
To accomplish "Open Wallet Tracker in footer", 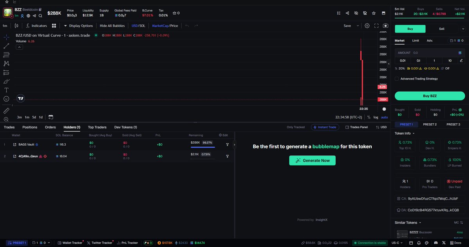I will pos(70,243).
